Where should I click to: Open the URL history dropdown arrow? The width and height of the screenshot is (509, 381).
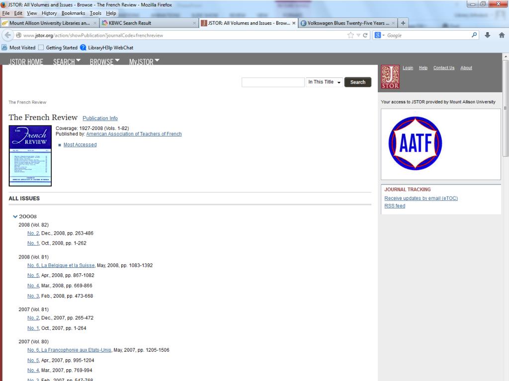358,35
